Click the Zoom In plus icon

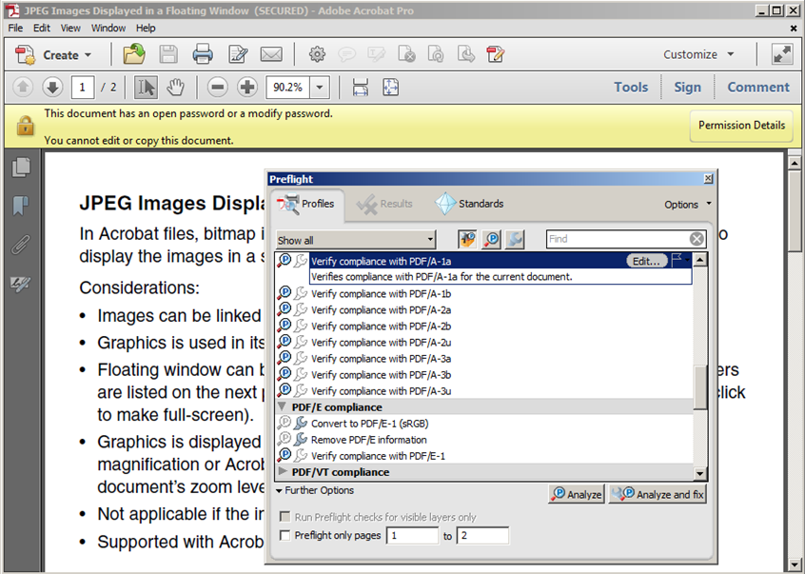(247, 88)
